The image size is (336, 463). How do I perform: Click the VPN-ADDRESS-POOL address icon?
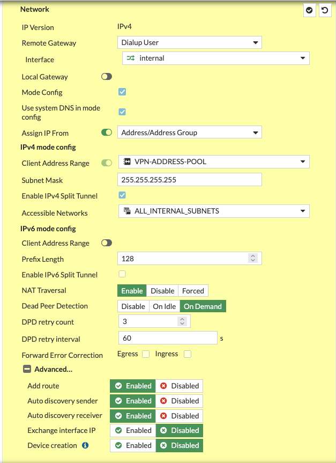127,161
